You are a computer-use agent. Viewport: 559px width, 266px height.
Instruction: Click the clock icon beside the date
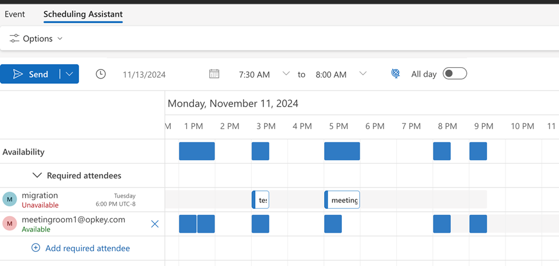click(101, 74)
